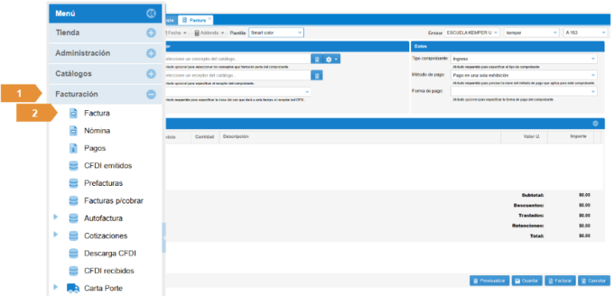Expand Catálogos with its plus icon

pos(151,74)
